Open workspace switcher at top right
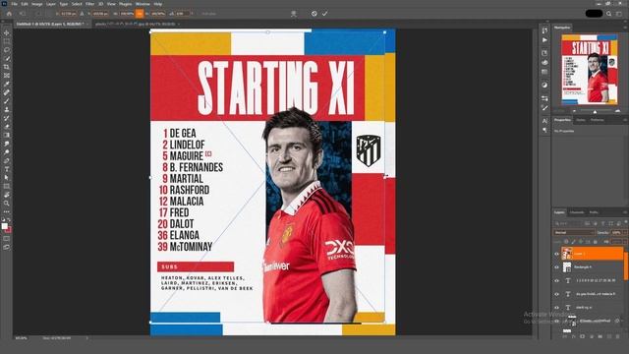 point(619,14)
